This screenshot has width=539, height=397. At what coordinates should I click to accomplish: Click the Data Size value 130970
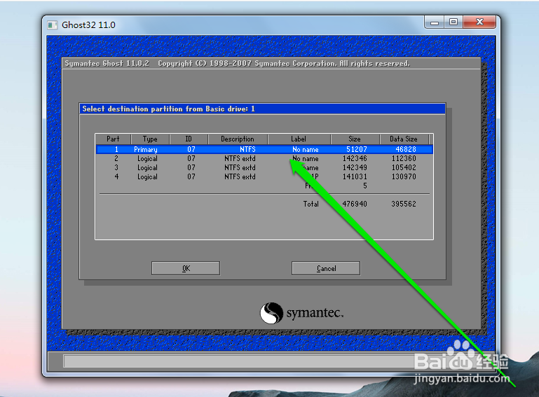point(404,176)
